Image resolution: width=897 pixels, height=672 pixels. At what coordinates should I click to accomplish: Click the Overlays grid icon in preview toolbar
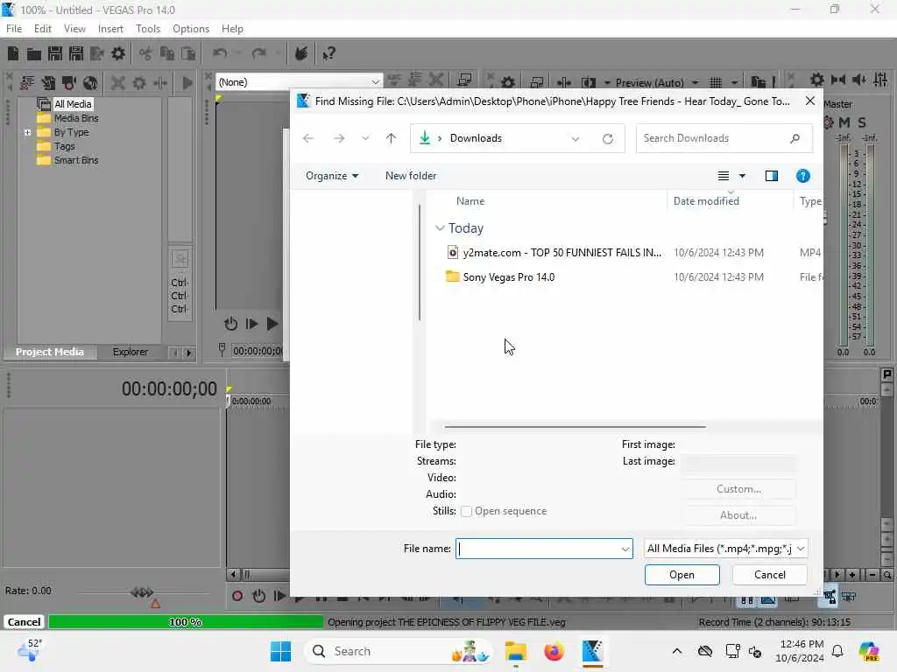tap(715, 83)
